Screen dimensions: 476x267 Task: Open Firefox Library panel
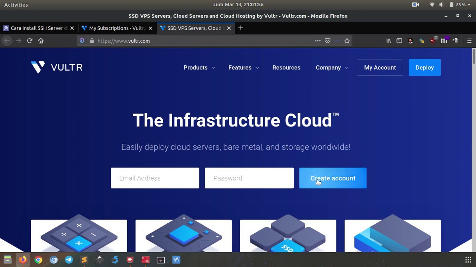coord(388,41)
